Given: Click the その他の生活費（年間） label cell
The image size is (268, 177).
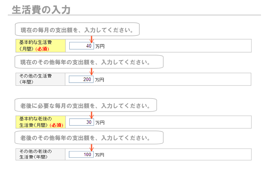Looking at the screenshot, I should click(x=40, y=79).
